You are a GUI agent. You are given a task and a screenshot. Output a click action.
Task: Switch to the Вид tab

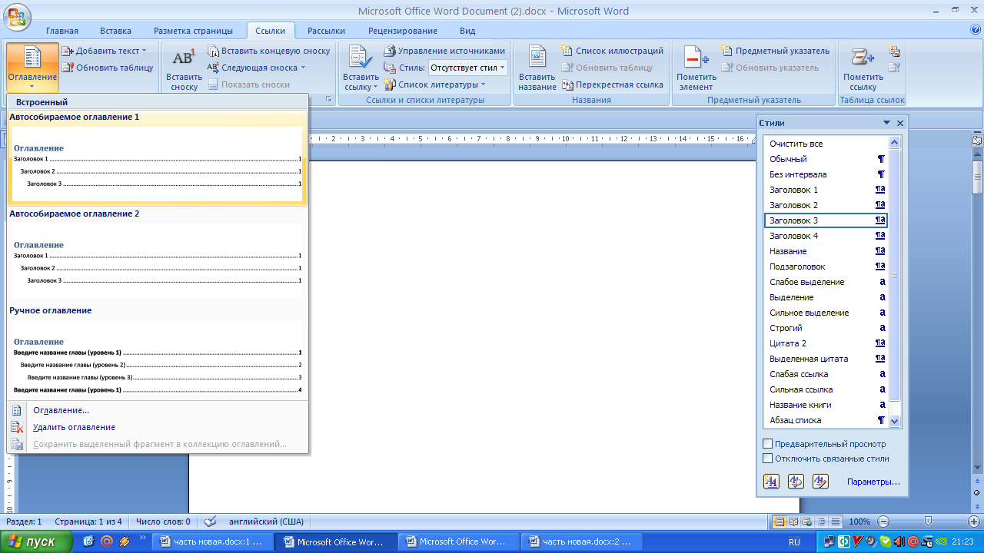point(467,31)
